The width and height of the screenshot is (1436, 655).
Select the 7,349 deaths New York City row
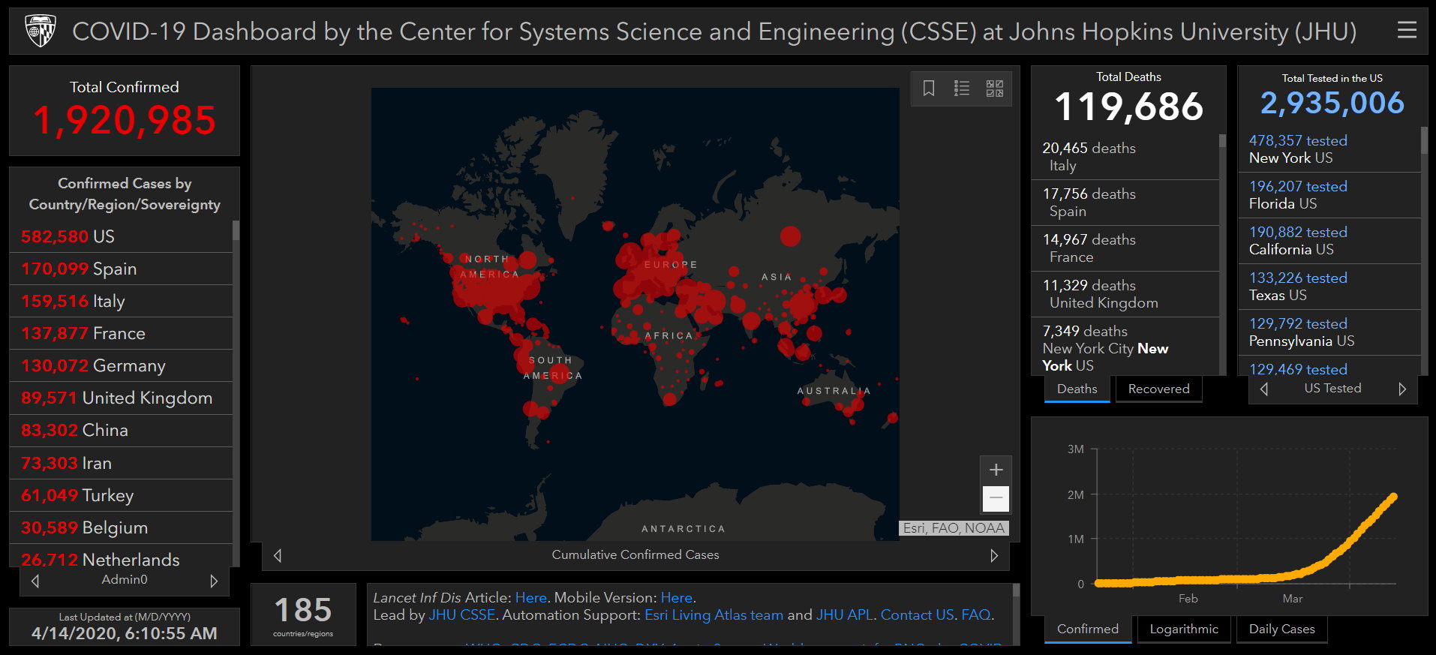(x=1125, y=347)
